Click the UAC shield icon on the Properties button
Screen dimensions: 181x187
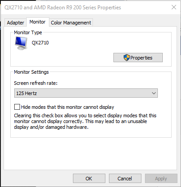pos(127,58)
